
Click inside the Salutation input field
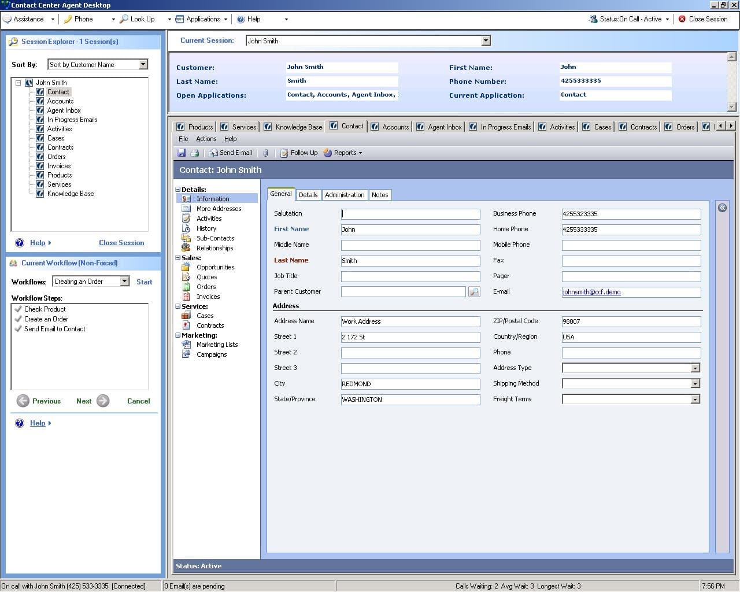point(410,214)
